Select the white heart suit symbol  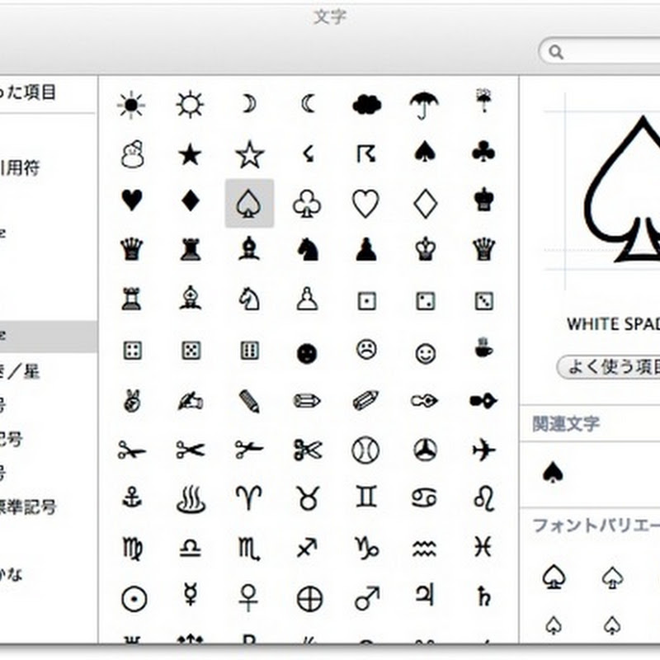coord(365,204)
